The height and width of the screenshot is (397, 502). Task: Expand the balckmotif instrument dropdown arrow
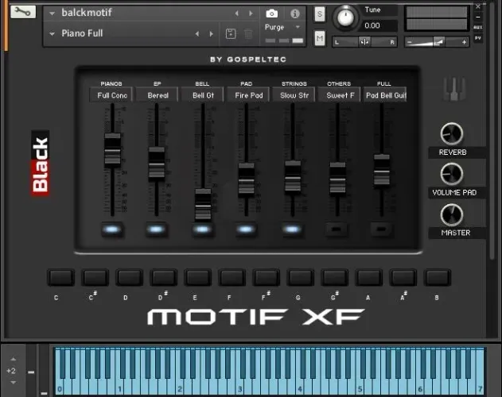pos(52,13)
